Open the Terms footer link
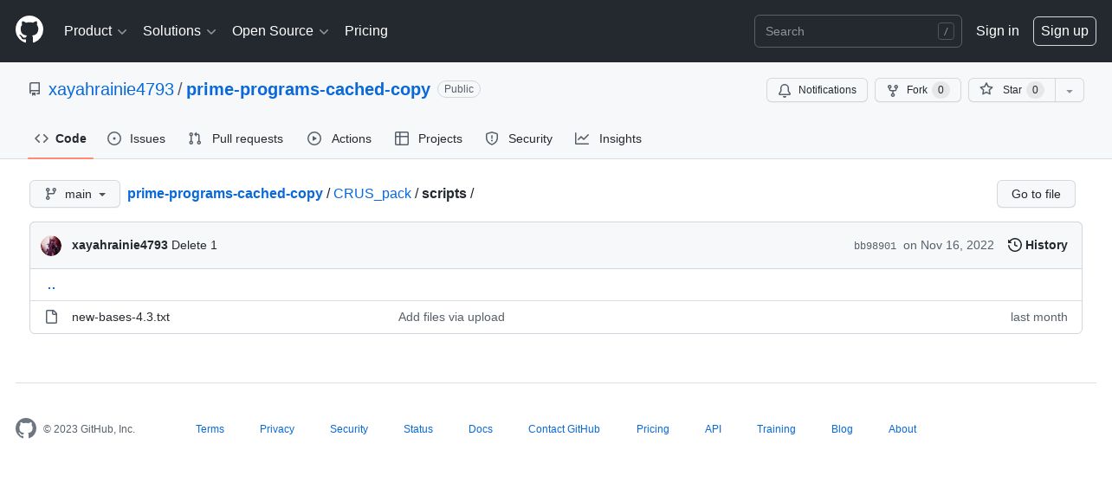This screenshot has height=482, width=1112. point(210,429)
